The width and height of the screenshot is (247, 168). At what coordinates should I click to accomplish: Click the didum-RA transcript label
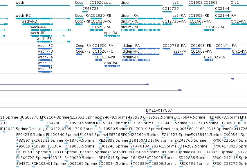129,16
